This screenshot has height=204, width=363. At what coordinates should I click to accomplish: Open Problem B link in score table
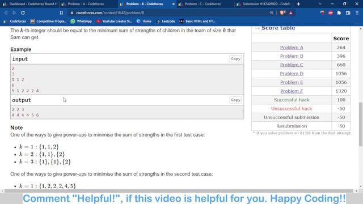pyautogui.click(x=292, y=56)
